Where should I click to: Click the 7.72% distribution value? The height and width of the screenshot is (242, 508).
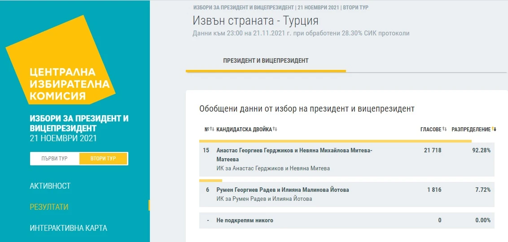tap(483, 190)
